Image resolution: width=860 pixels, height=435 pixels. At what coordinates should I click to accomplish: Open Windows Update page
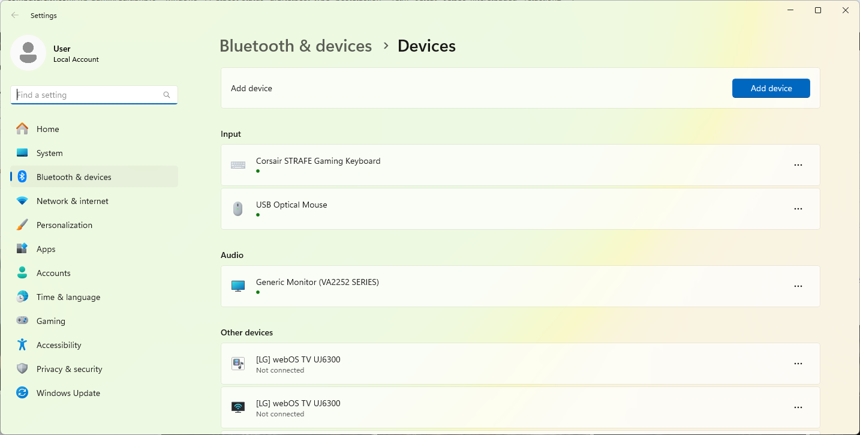coord(94,393)
